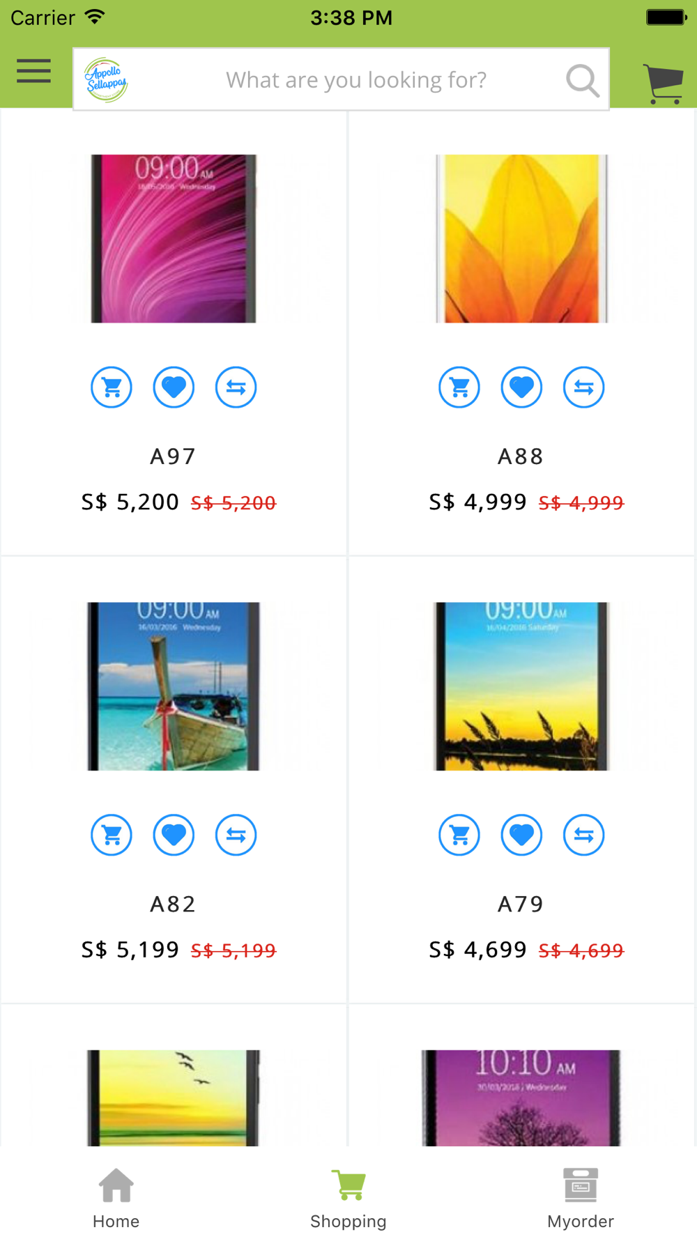Add A97 phone to cart
This screenshot has width=697, height=1239.
(x=112, y=387)
